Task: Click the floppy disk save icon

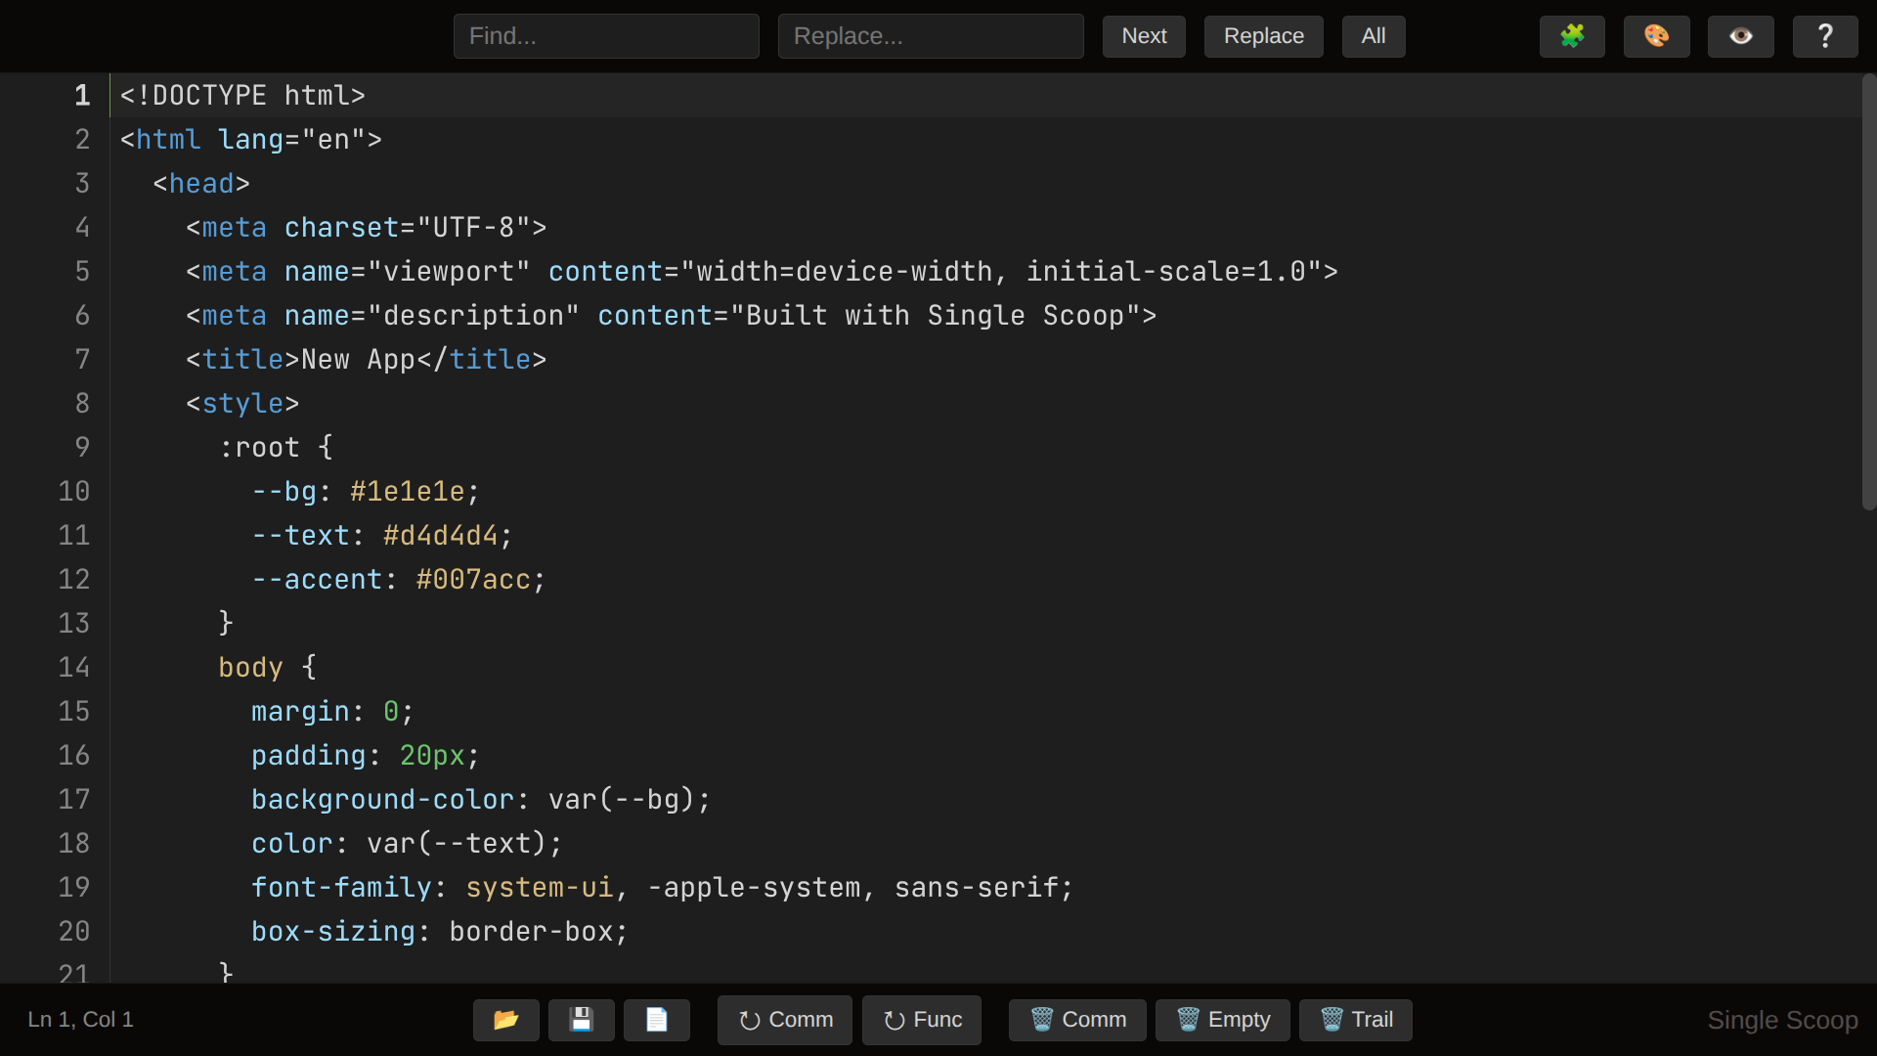Action: pyautogui.click(x=581, y=1020)
